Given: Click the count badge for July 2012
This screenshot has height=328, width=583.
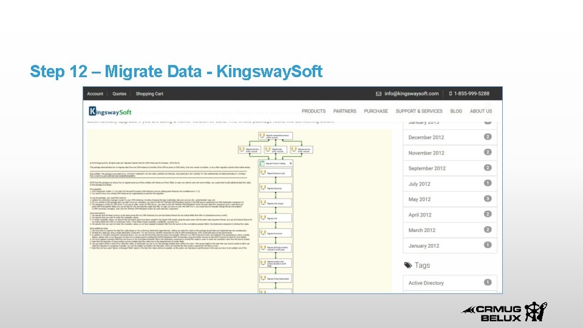Looking at the screenshot, I should click(x=488, y=183).
